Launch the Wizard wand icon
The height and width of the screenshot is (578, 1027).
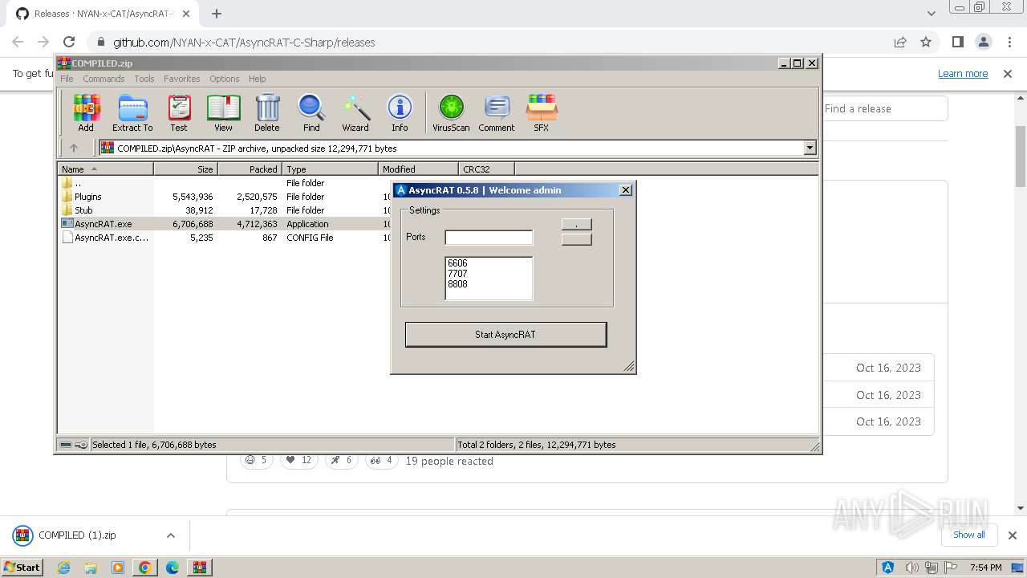point(355,113)
